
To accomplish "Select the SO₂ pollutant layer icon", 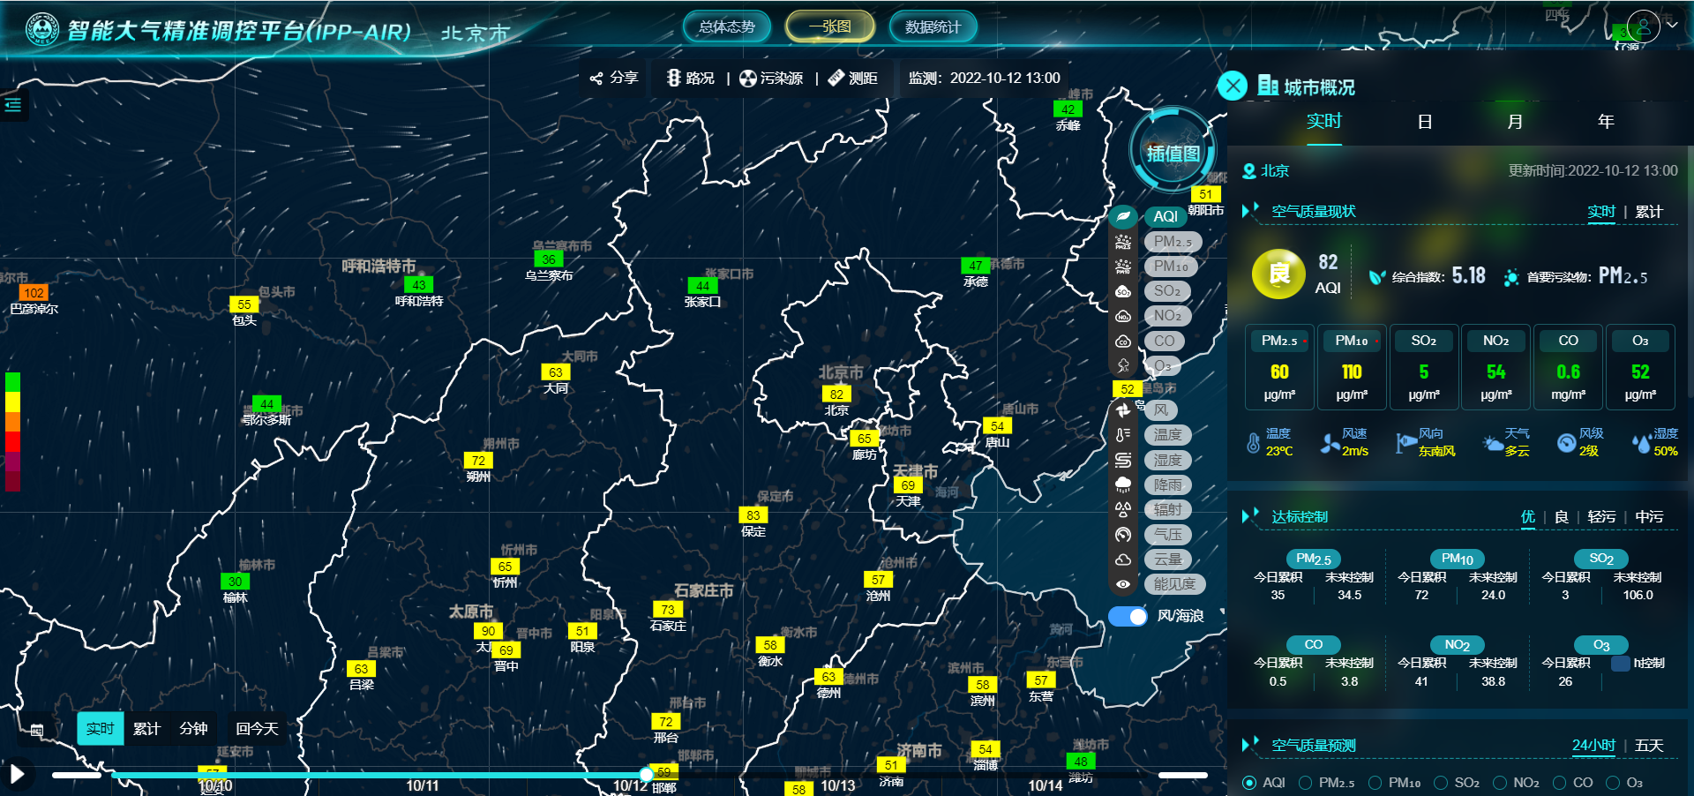I will pos(1123,291).
